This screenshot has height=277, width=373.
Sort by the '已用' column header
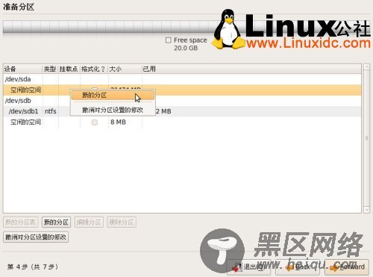click(251, 69)
